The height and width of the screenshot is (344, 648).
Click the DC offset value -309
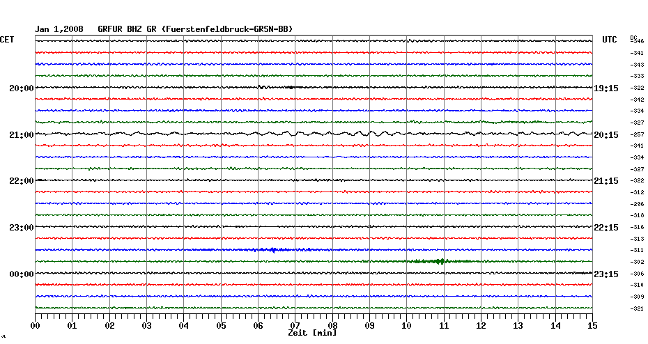click(638, 297)
